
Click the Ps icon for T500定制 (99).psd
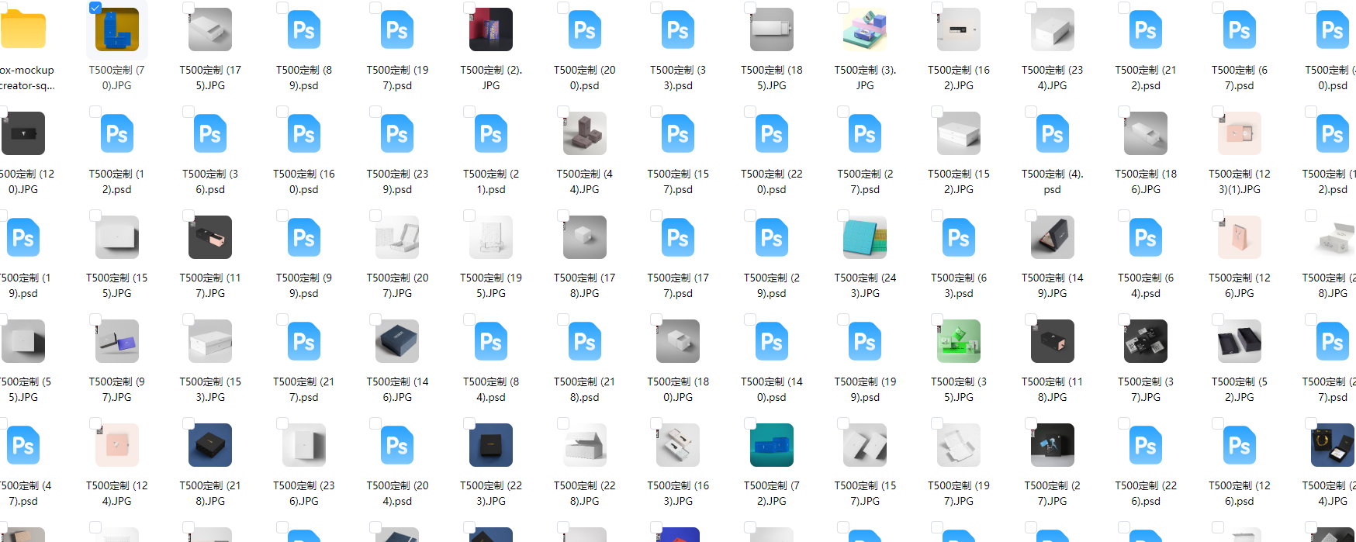304,238
